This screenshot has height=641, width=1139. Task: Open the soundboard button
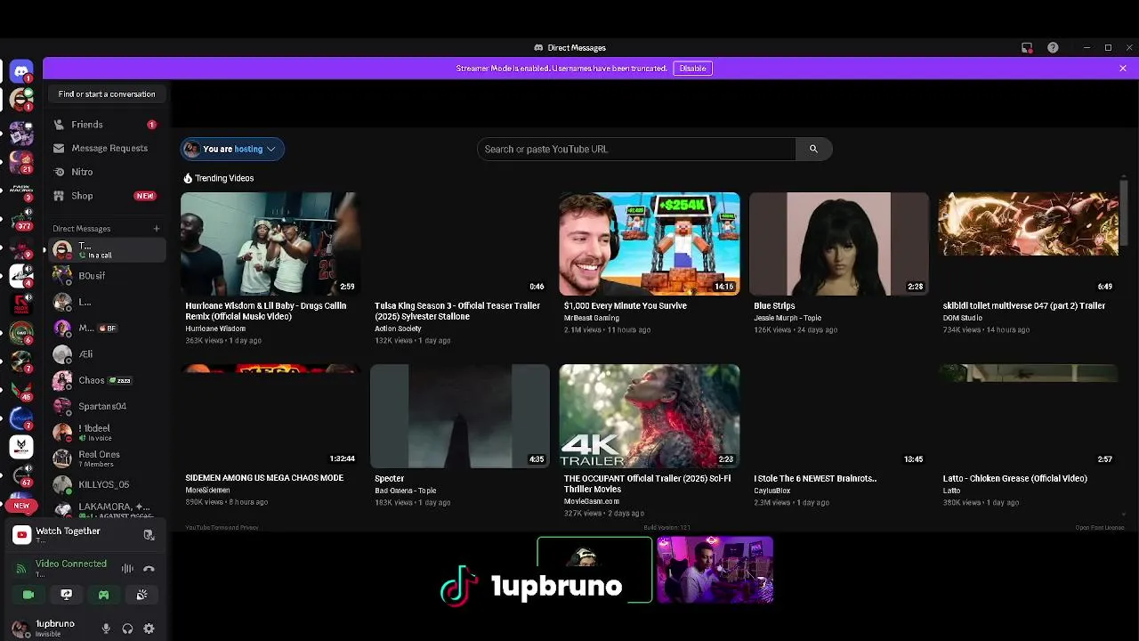[x=141, y=595]
